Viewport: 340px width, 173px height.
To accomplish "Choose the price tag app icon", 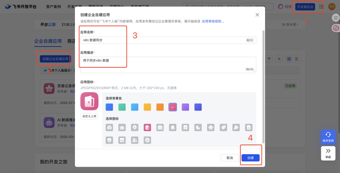I will 224,127.
